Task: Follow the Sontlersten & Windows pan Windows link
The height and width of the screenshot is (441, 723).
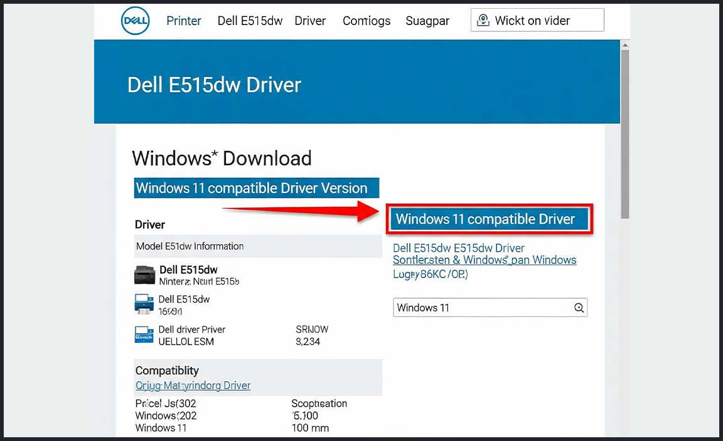Action: [x=484, y=260]
